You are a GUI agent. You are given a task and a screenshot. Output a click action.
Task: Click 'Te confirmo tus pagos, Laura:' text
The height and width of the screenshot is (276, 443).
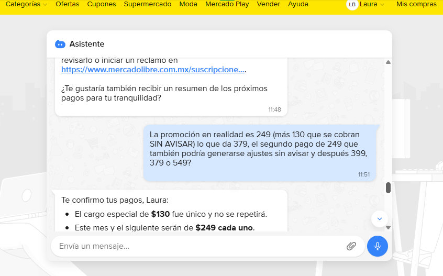pos(115,200)
